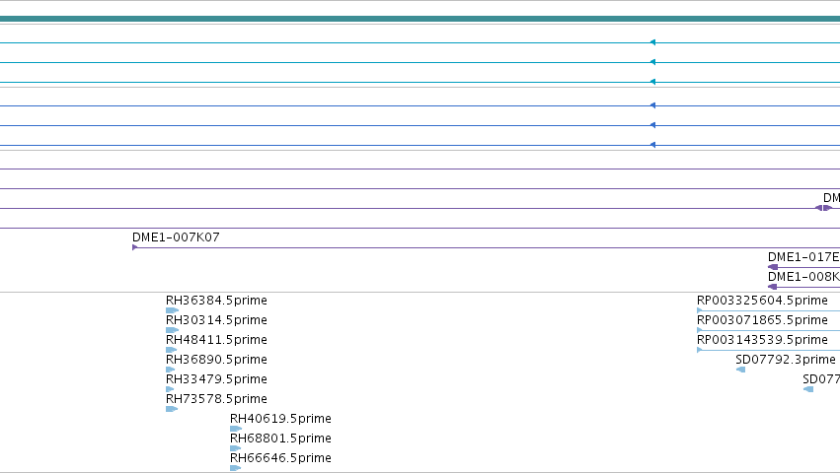Viewport: 840px width, 473px height.
Task: Click the RH36890.5prime label
Action: pos(216,360)
